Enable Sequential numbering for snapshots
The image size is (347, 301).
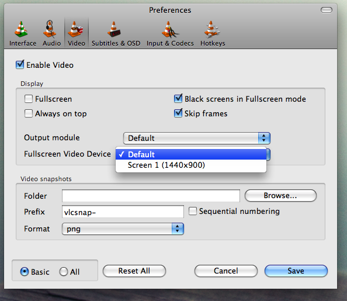(x=193, y=211)
